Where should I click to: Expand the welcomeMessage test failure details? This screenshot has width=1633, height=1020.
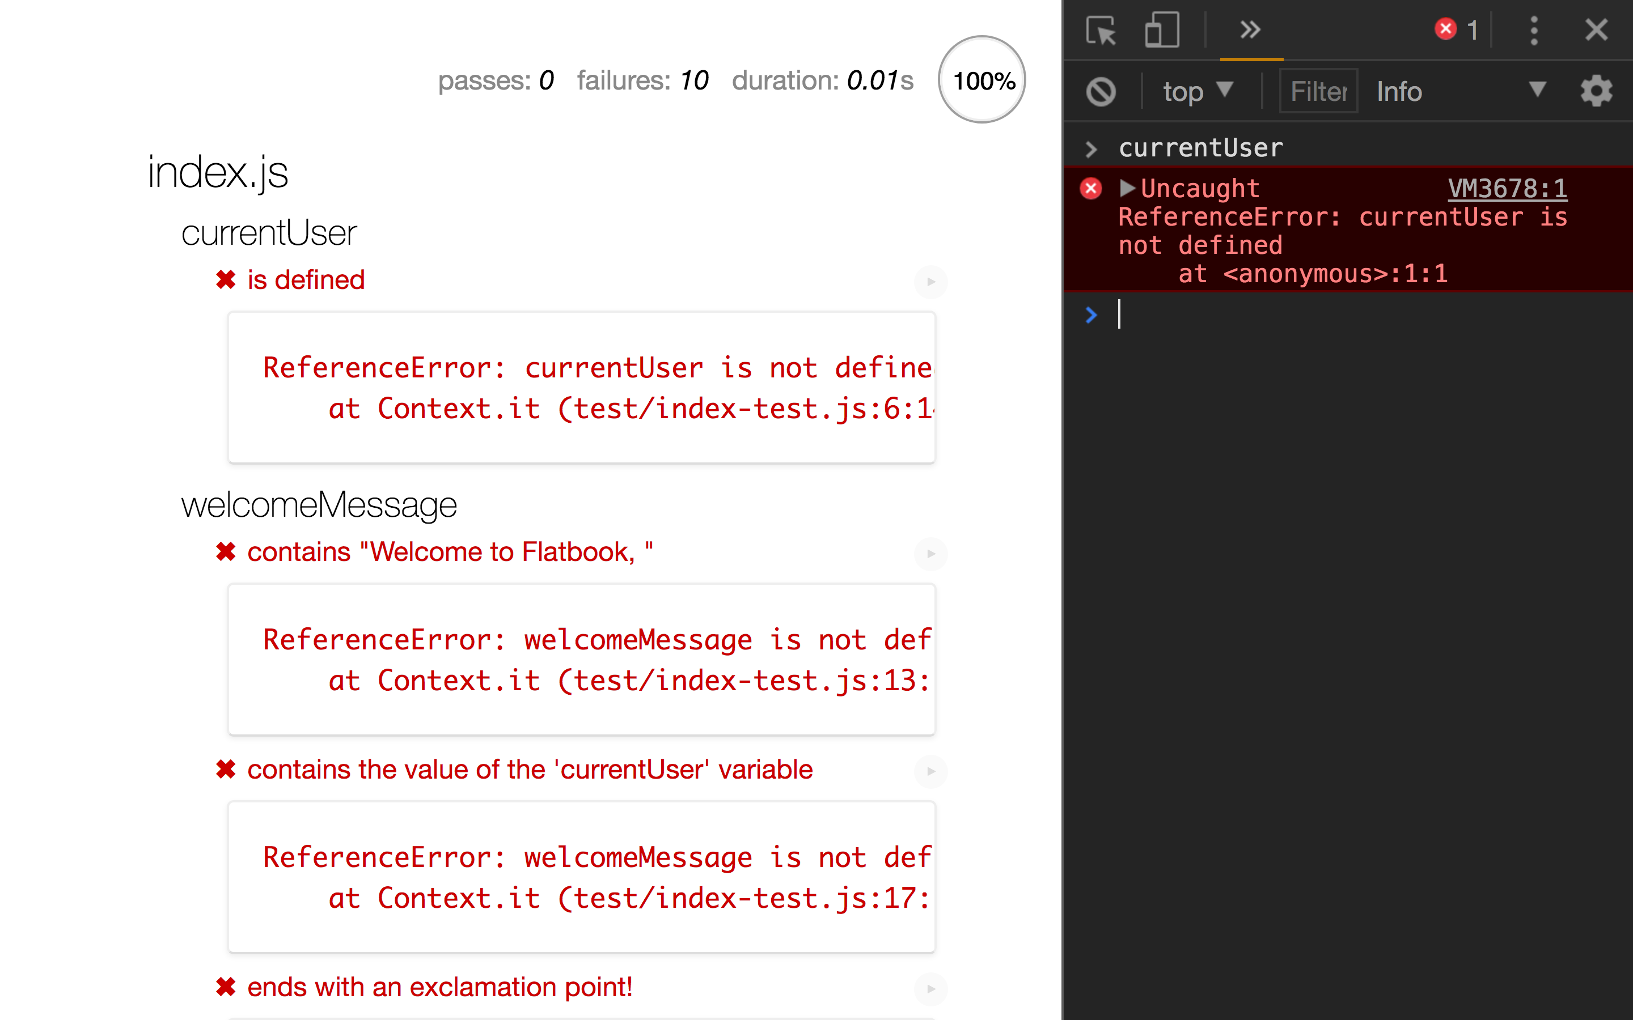pos(931,552)
